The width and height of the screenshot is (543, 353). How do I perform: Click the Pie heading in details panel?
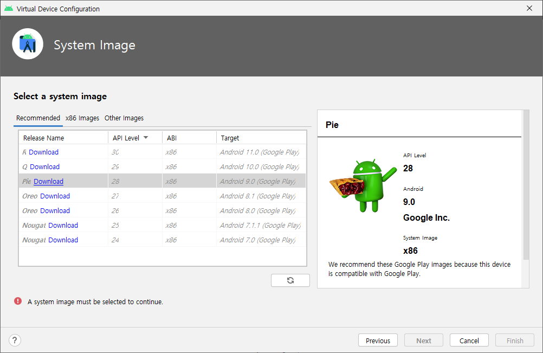tap(332, 125)
